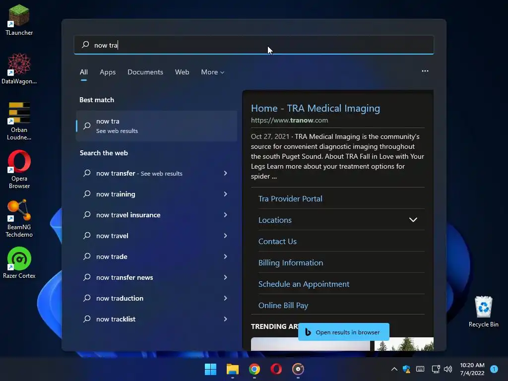The width and height of the screenshot is (508, 381).
Task: Open the right trending article thumbnail with trees
Action: click(404, 344)
